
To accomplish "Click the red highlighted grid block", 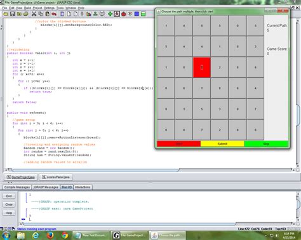I will click(x=202, y=67).
